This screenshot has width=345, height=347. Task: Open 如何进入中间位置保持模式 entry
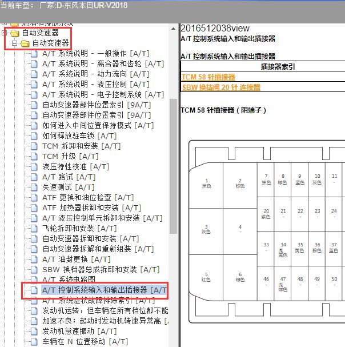click(98, 126)
